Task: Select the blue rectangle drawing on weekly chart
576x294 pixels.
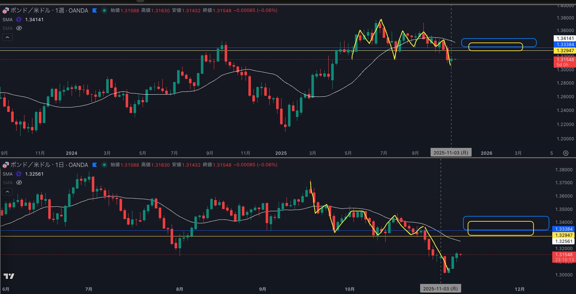Action: 499,39
